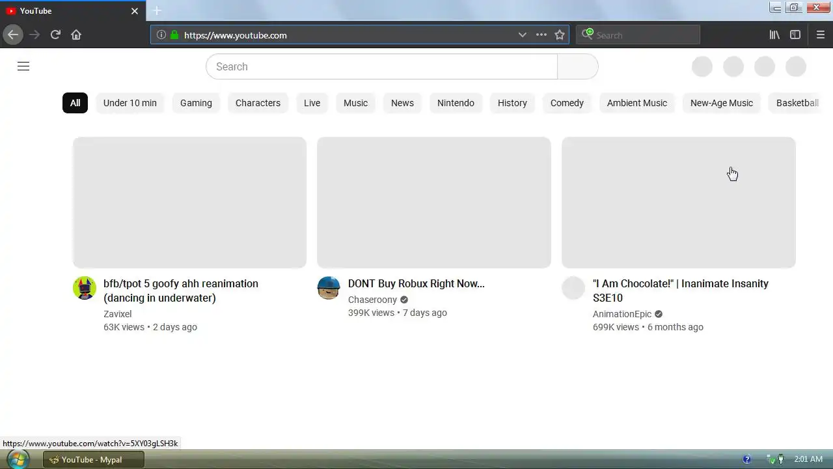Click the "63K views • 2 days ago" text

point(150,327)
